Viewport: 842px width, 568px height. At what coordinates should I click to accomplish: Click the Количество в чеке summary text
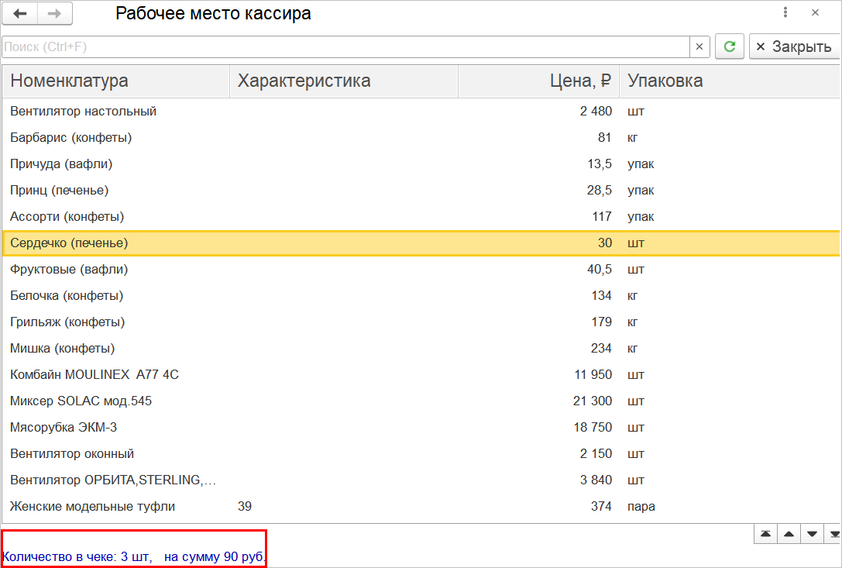point(134,556)
